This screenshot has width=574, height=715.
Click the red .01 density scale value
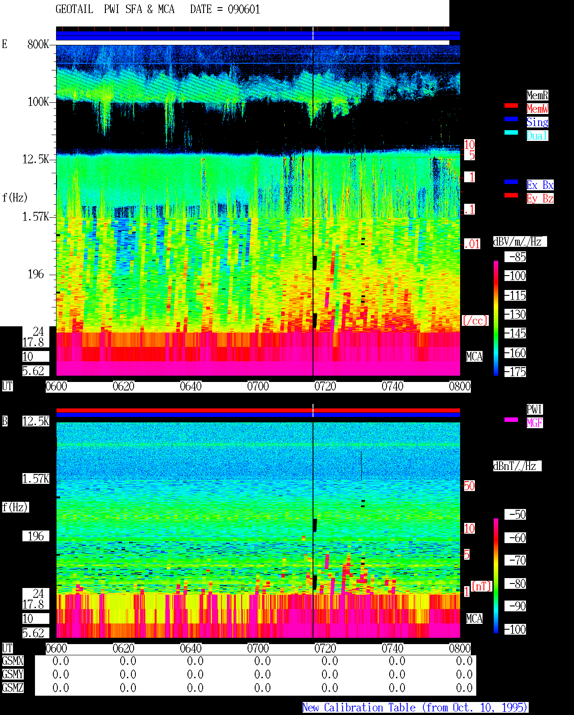[x=472, y=244]
